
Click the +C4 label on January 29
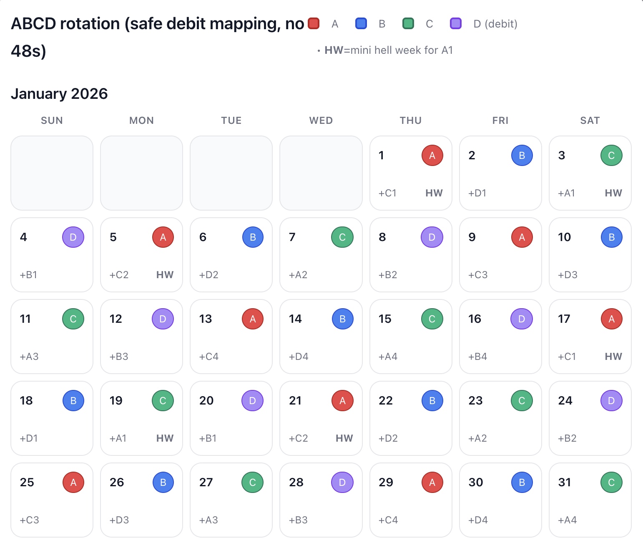(388, 520)
